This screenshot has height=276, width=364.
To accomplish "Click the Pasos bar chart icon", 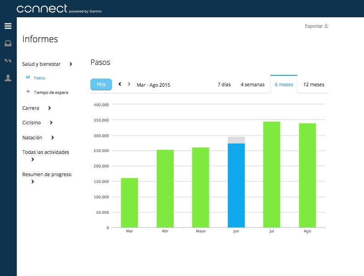I will (x=28, y=77).
